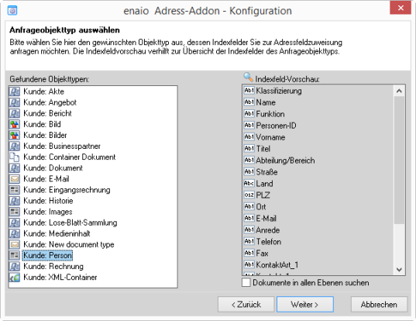Click the icon beside Kunde: Historie
The height and width of the screenshot is (321, 416).
click(15, 201)
